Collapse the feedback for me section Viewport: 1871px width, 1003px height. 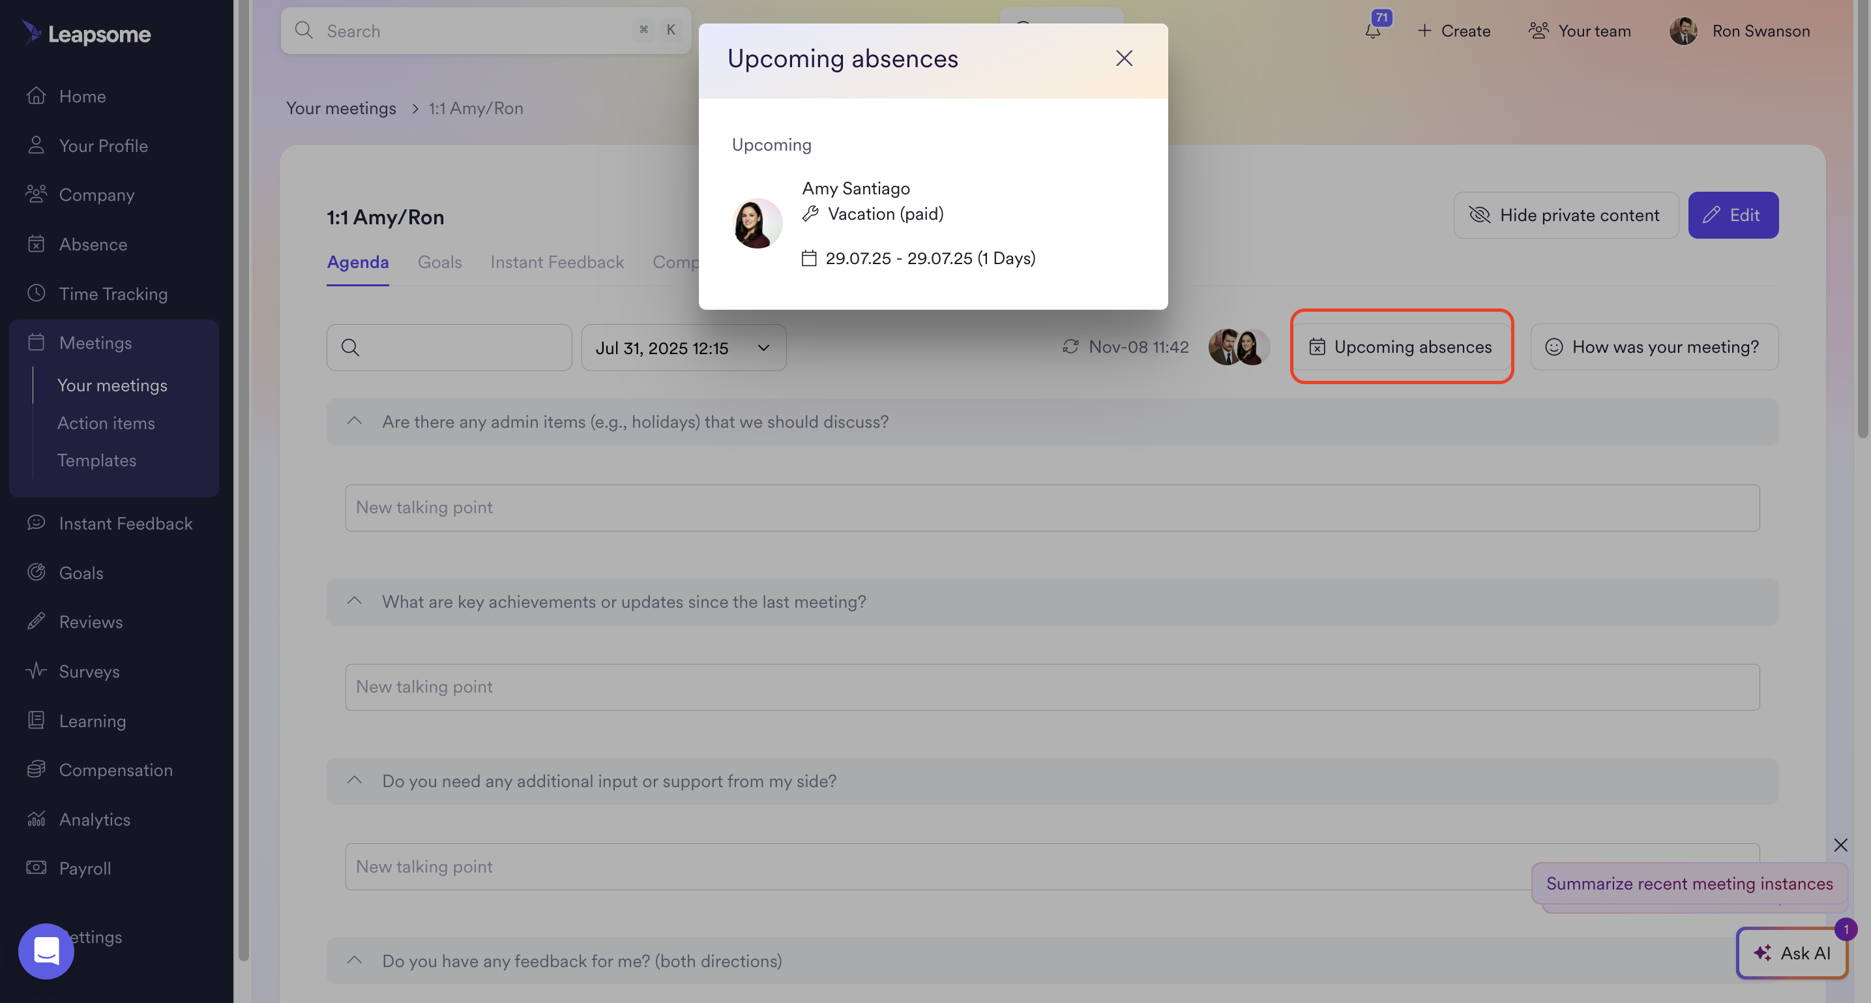coord(354,960)
